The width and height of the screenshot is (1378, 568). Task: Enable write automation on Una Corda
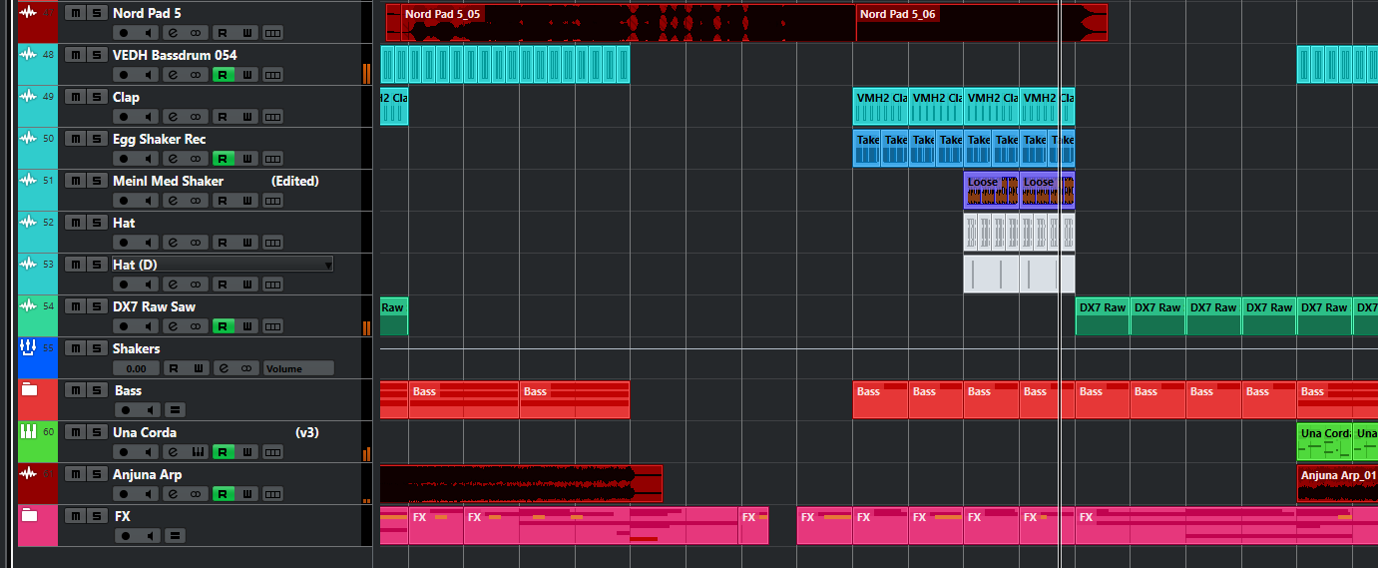pos(246,452)
